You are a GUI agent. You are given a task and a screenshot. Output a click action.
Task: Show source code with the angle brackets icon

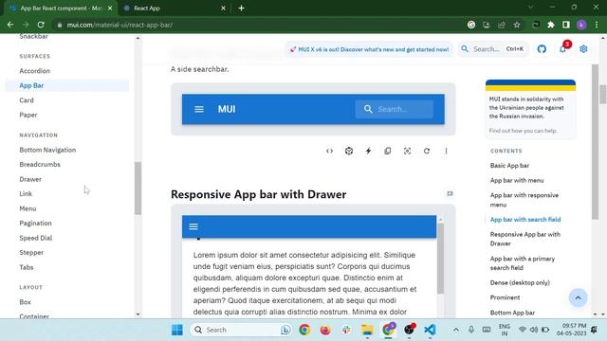click(329, 152)
